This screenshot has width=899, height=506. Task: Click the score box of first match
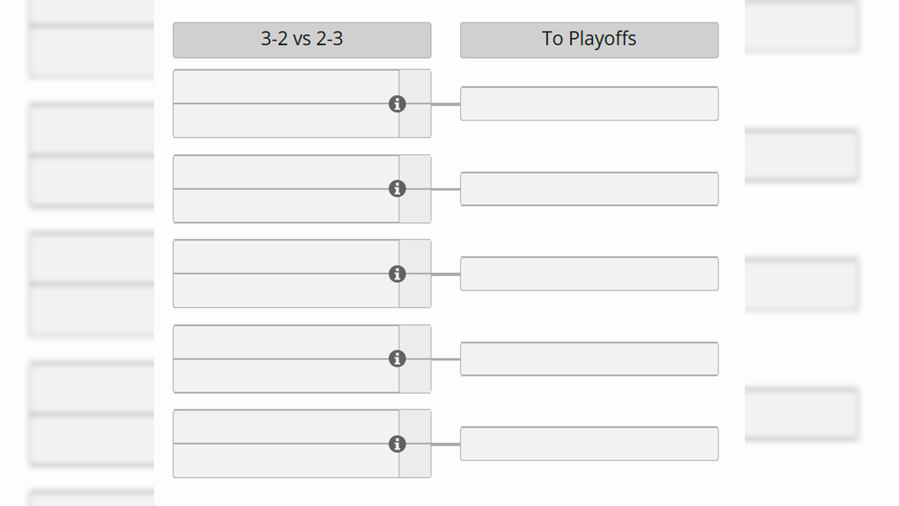coord(415,103)
